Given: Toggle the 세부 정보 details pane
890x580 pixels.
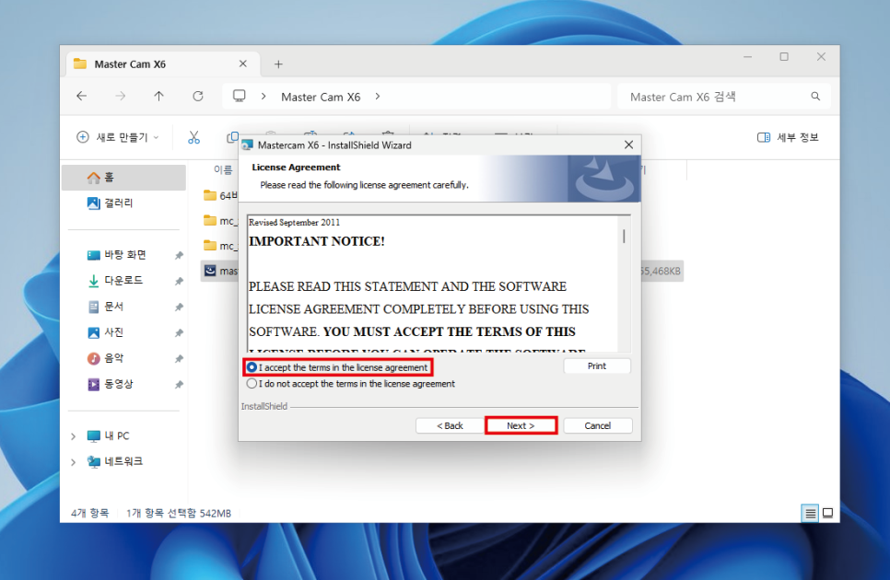Looking at the screenshot, I should [788, 137].
